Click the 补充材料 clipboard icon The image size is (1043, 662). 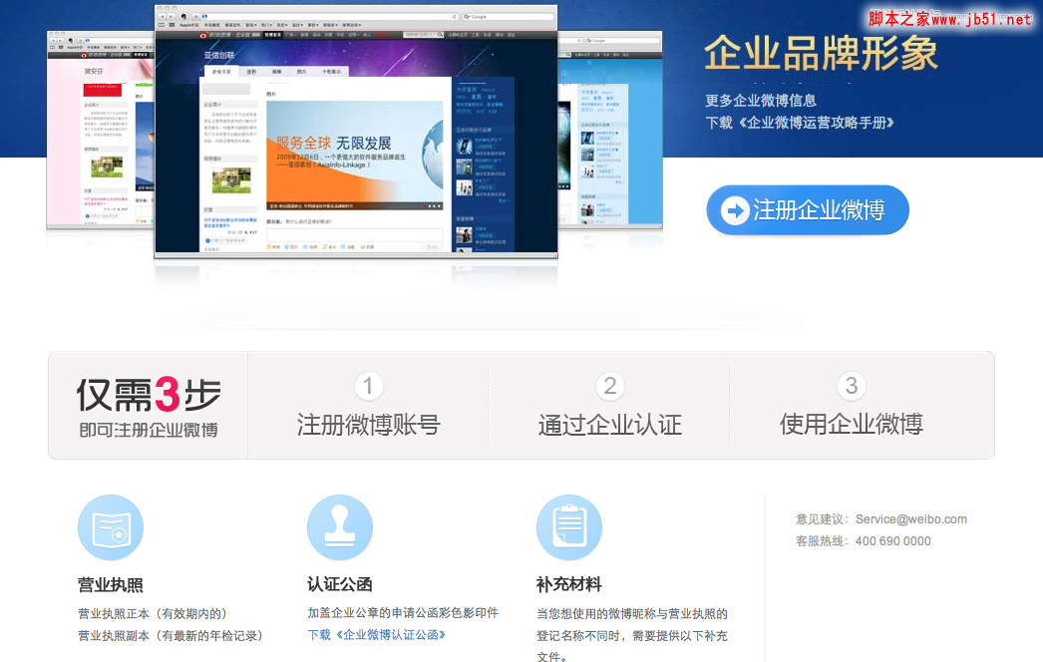pos(569,527)
